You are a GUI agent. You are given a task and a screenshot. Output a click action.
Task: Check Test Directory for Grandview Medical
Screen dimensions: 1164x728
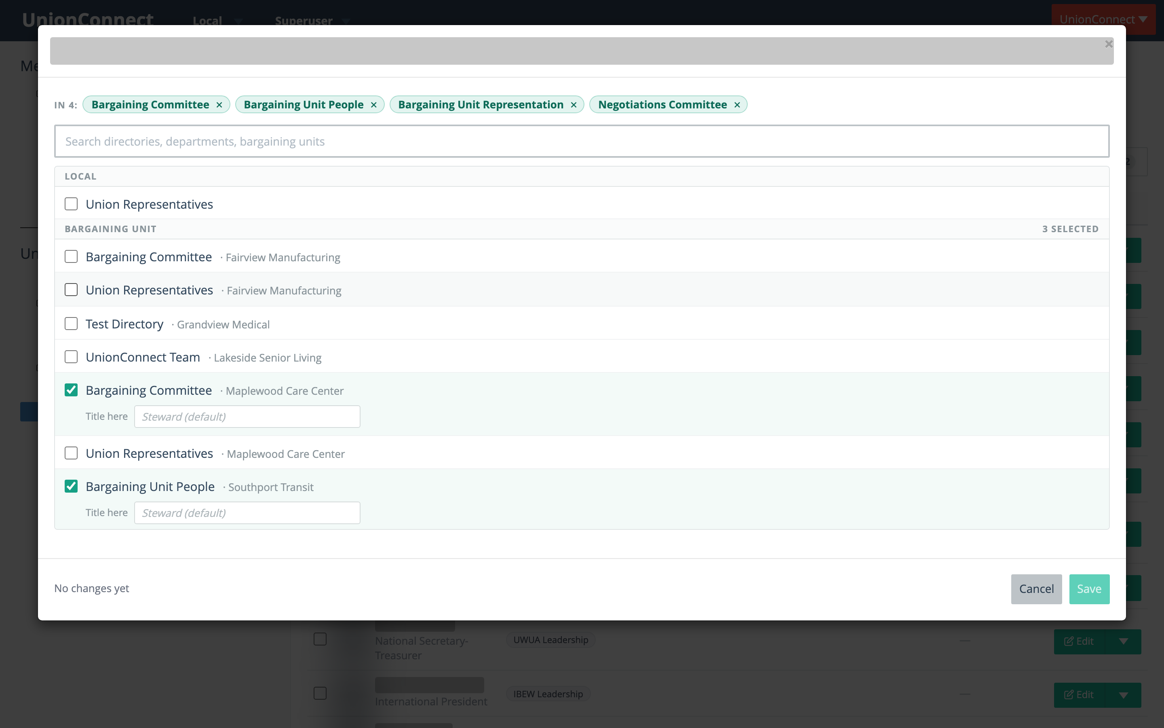point(71,324)
